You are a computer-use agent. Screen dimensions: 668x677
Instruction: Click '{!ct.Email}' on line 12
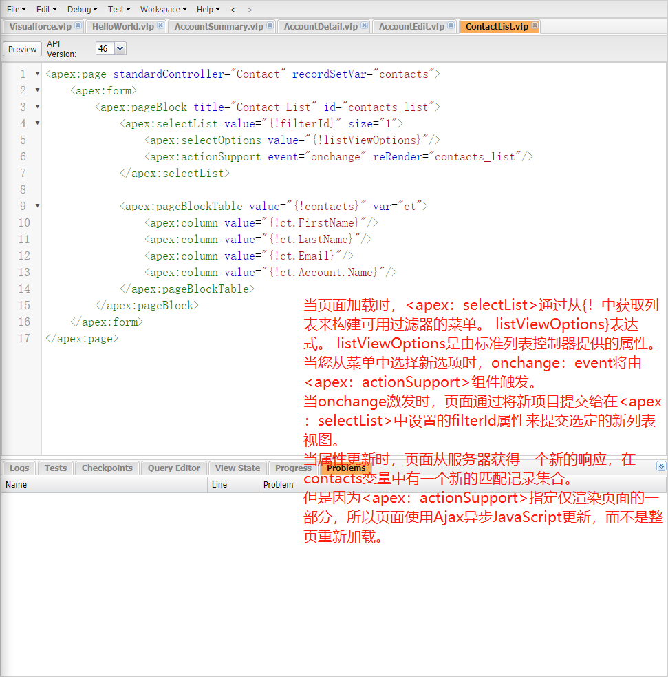coord(302,256)
